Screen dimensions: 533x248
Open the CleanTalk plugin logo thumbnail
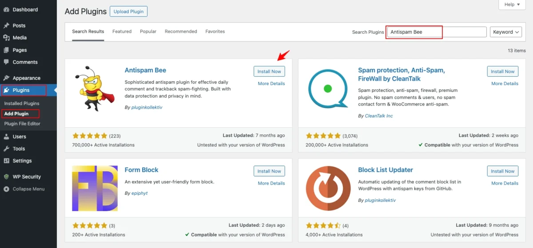(x=328, y=88)
